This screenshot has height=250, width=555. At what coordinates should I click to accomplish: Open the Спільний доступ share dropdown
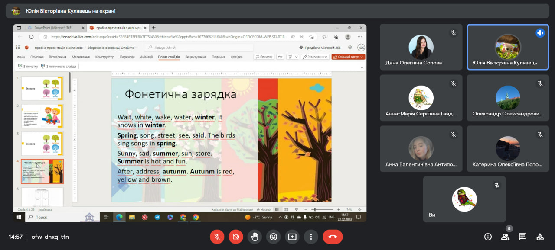coord(348,57)
